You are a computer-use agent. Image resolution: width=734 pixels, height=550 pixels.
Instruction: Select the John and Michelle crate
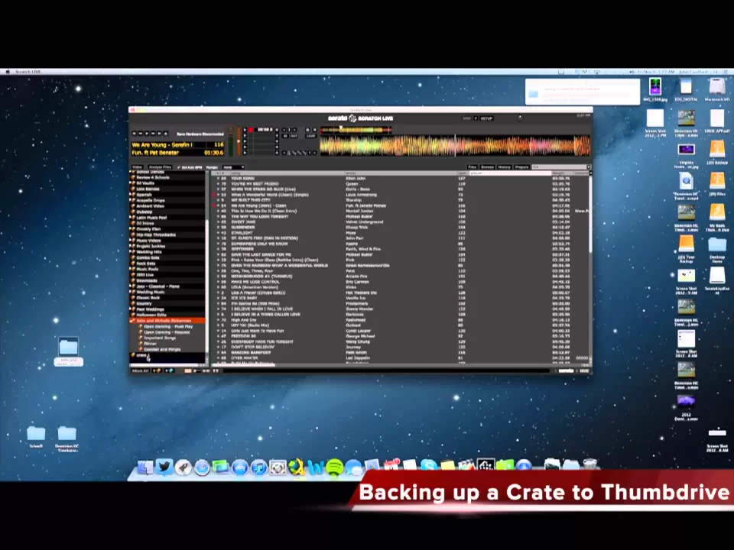pyautogui.click(x=167, y=320)
